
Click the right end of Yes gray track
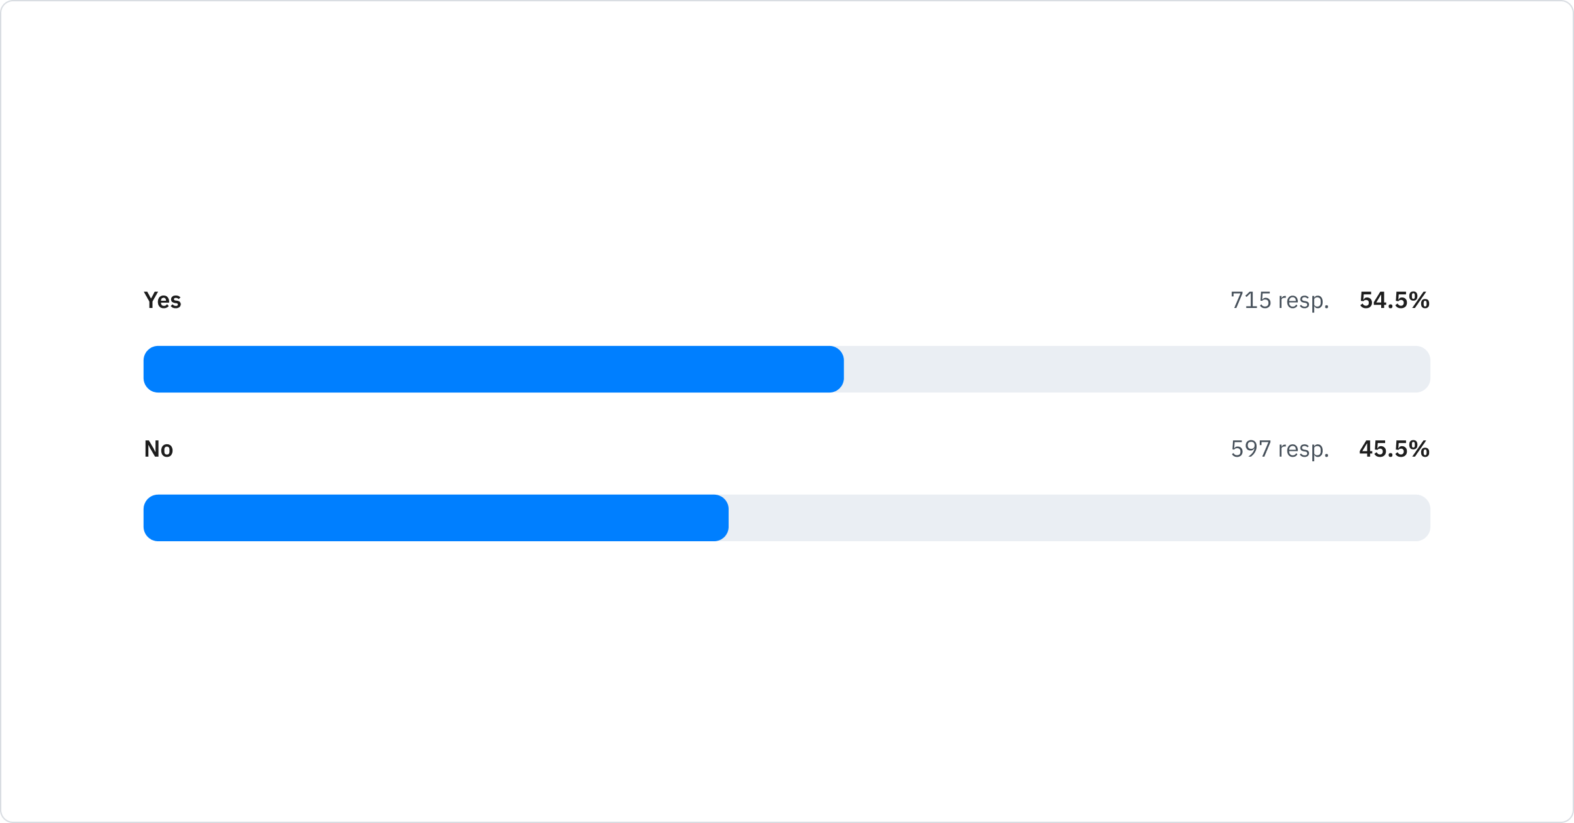tap(1421, 369)
